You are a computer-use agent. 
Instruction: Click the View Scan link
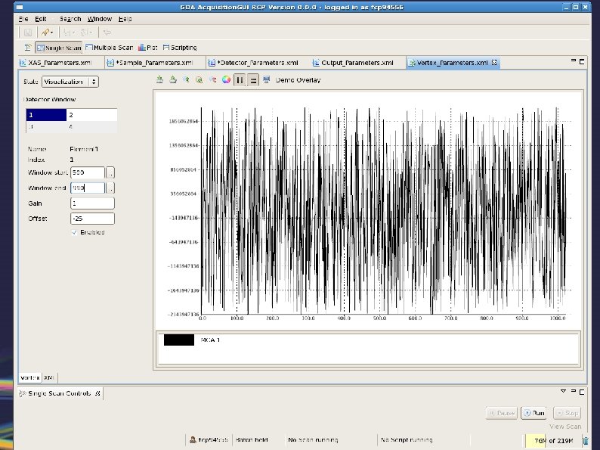click(x=566, y=427)
